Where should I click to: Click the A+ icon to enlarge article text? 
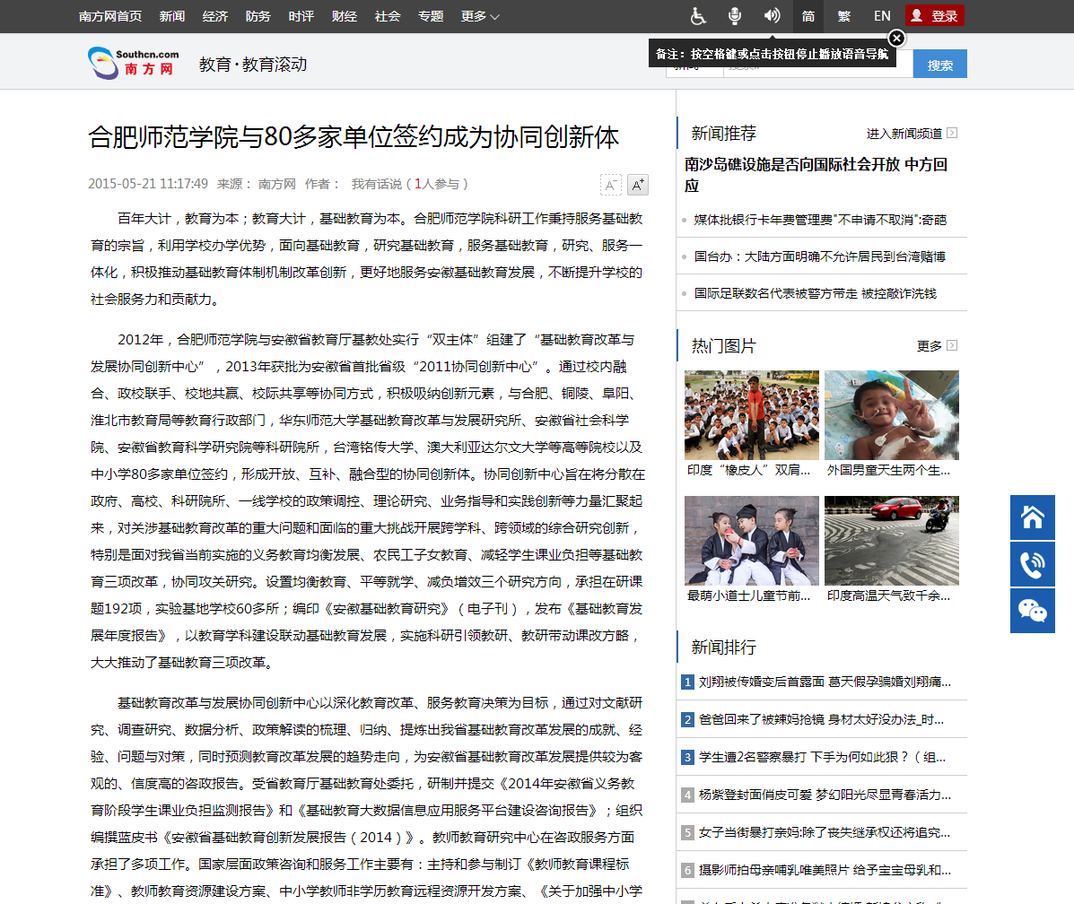pos(637,185)
